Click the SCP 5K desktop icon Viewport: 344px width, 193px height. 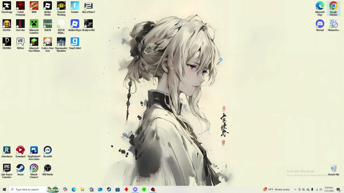pyautogui.click(x=61, y=27)
